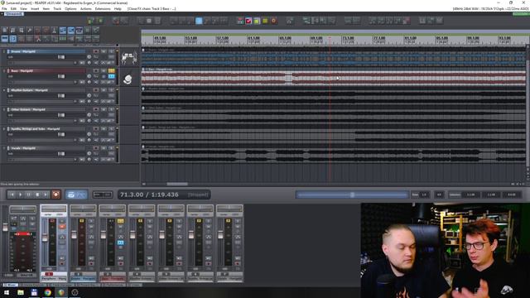Toggle the repeat button in transport
This screenshot has width=530, height=298.
[x=71, y=195]
